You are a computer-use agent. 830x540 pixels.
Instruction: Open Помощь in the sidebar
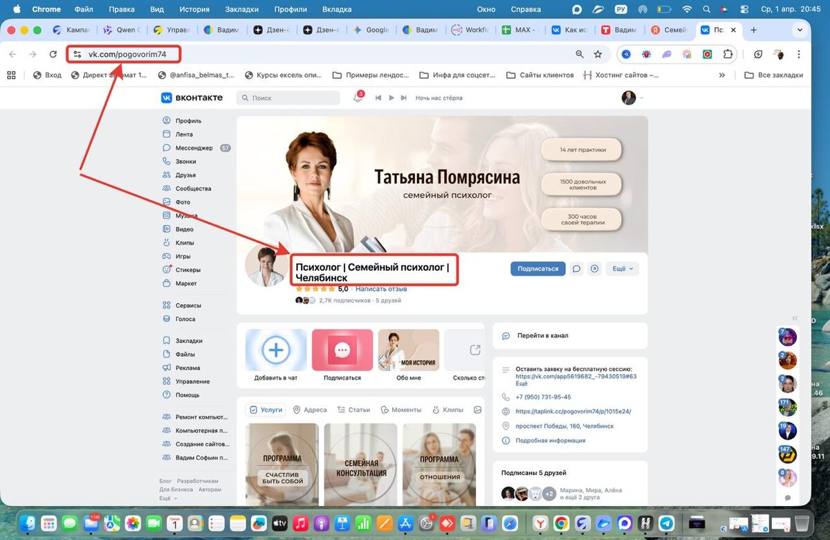point(183,395)
